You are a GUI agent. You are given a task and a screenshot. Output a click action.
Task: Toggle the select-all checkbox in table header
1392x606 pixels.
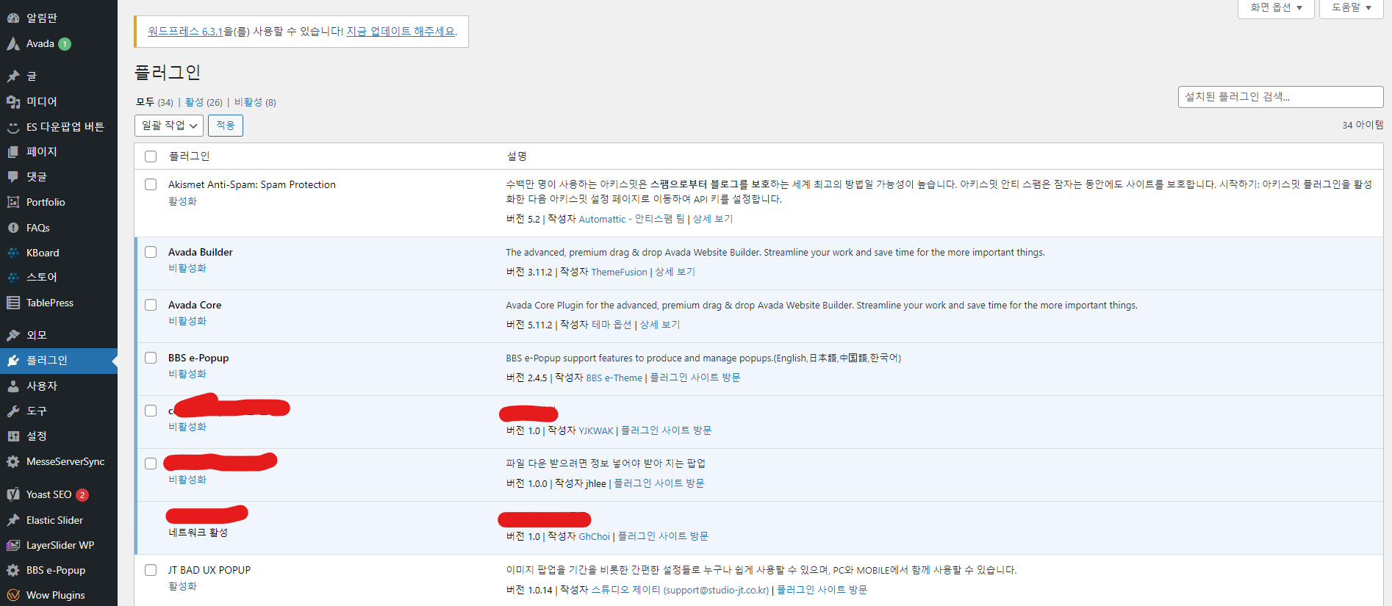point(151,156)
